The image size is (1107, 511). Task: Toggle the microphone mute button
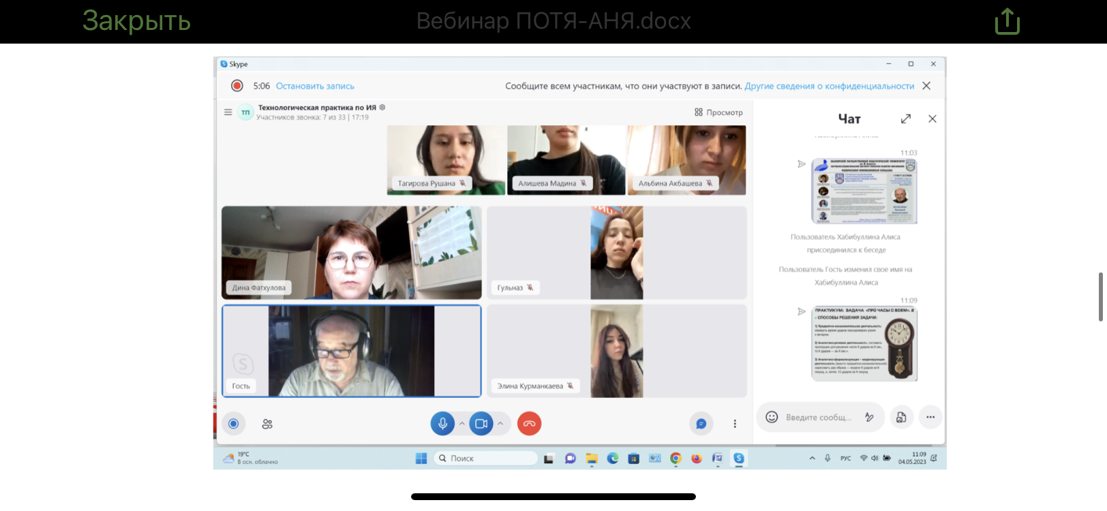[x=442, y=424]
